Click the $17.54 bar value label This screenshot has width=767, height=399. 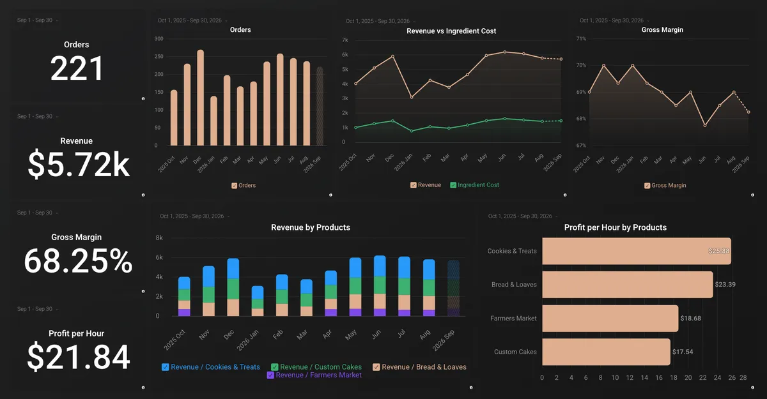683,352
